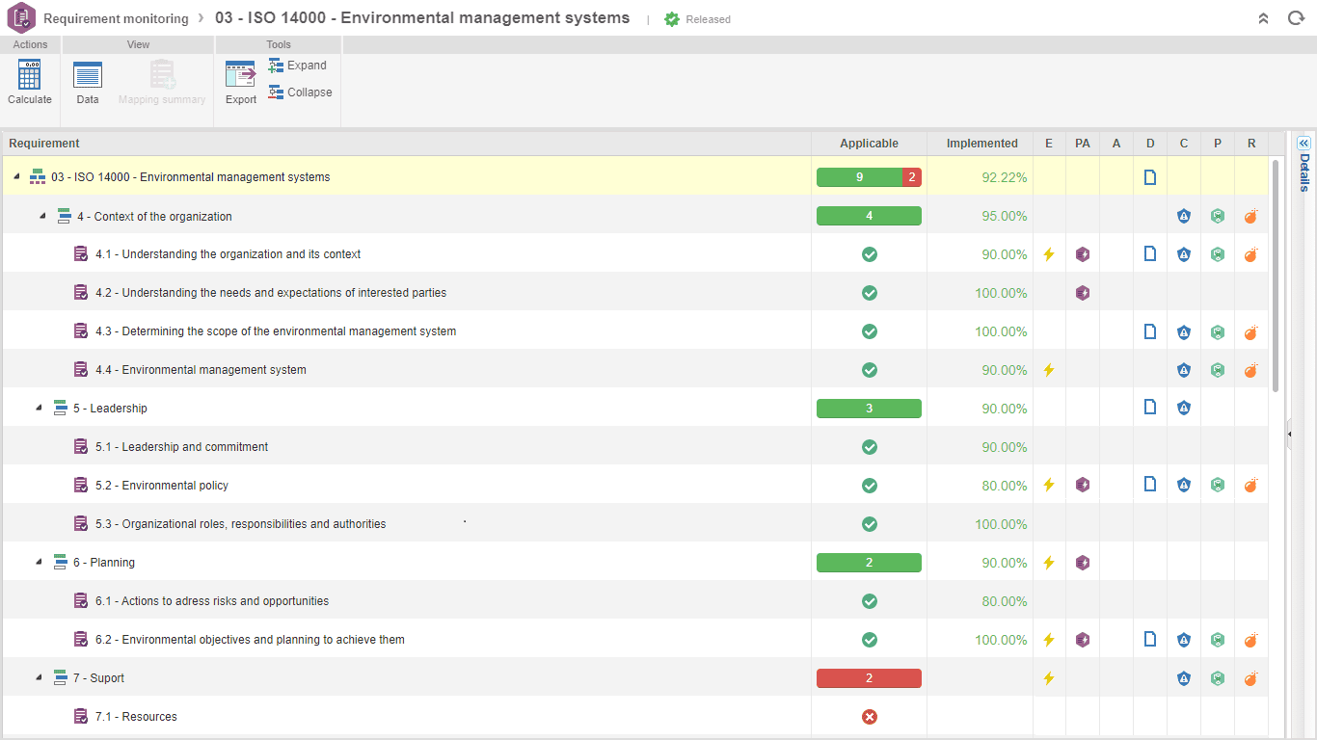The width and height of the screenshot is (1317, 740).
Task: Click the document icon in row 4.3
Action: 1150,331
